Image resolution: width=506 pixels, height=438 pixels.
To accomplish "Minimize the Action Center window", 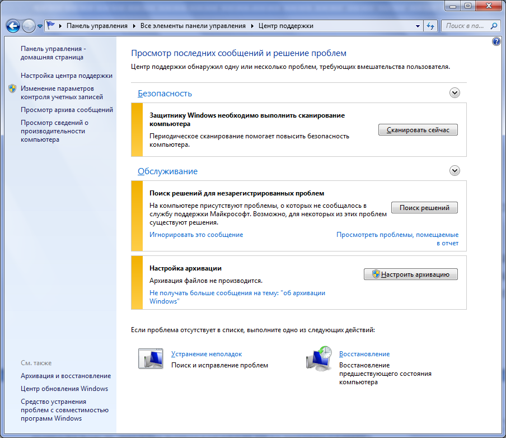I will click(453, 6).
